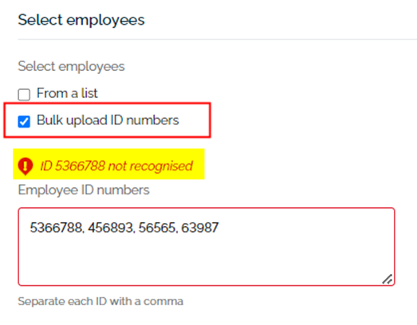Place cursor on 63987 in the text box
Image resolution: width=417 pixels, height=325 pixels.
[x=200, y=228]
